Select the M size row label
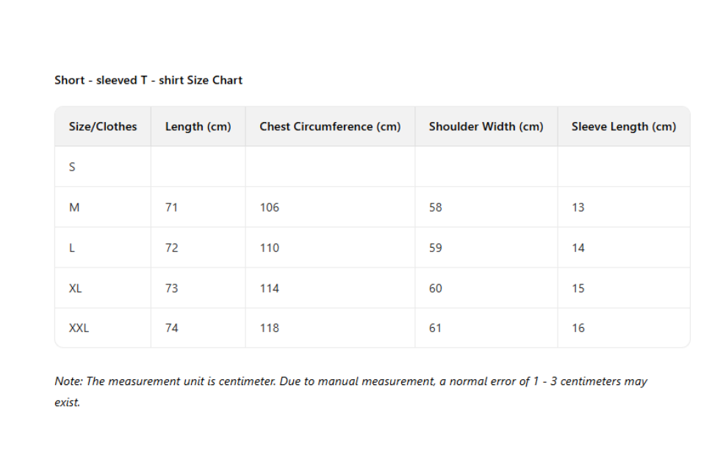Image resolution: width=723 pixels, height=449 pixels. (x=74, y=207)
